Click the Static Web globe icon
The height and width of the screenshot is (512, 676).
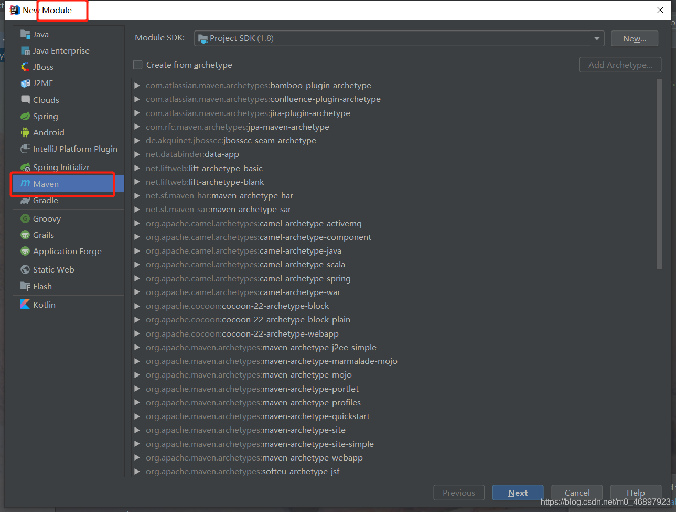(25, 269)
